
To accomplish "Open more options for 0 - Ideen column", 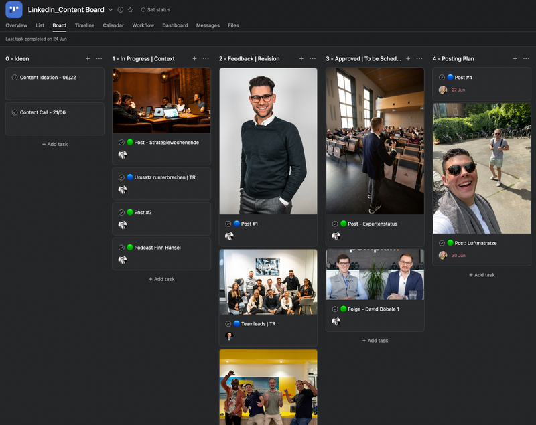I will pyautogui.click(x=98, y=59).
